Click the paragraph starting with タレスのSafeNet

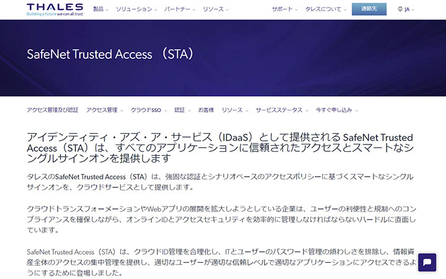(220, 182)
